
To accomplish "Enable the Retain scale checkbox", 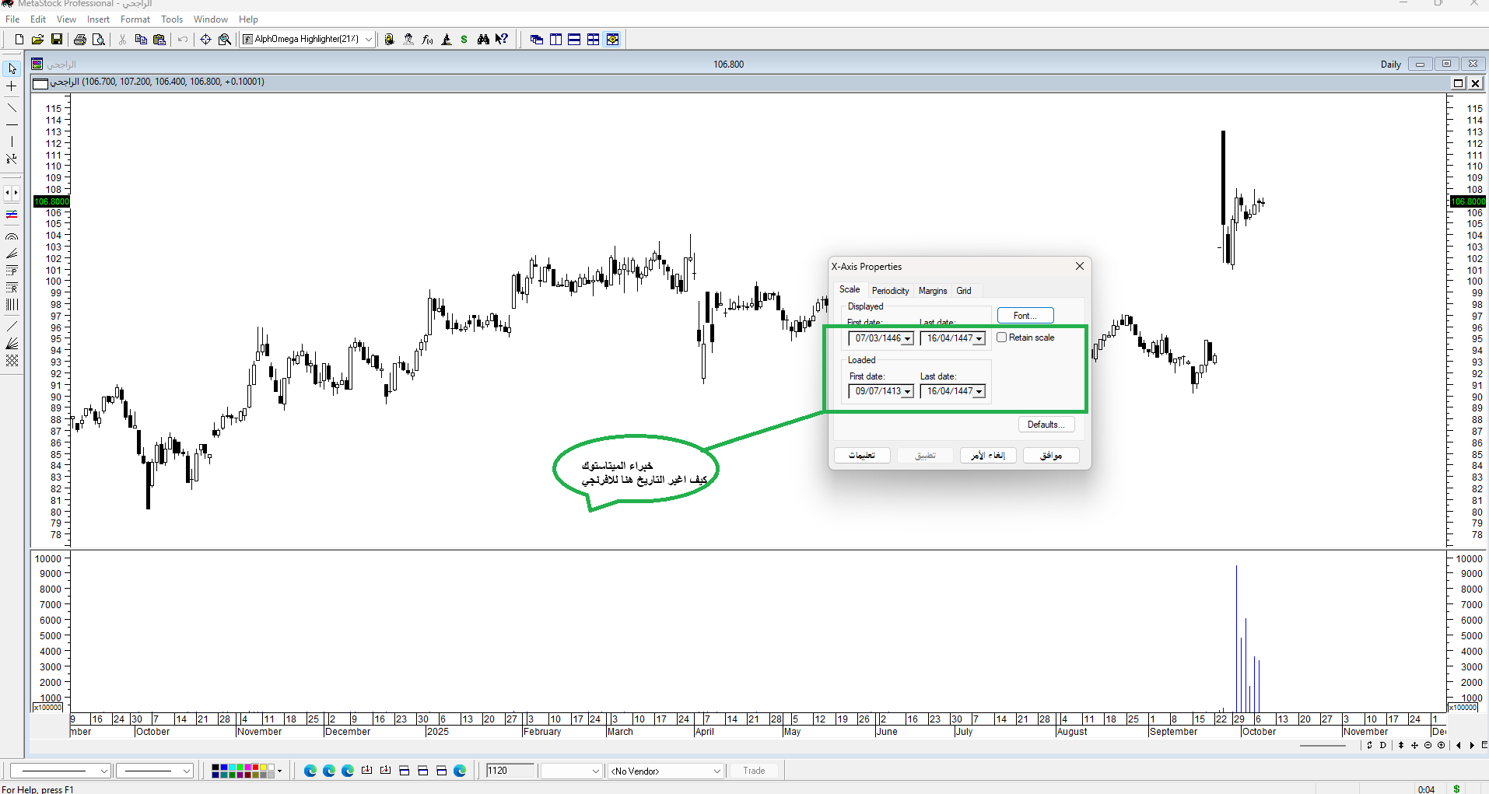I will pos(1002,338).
